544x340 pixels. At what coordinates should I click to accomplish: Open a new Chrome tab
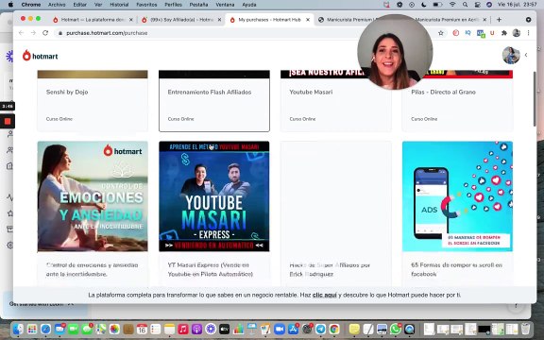499,20
